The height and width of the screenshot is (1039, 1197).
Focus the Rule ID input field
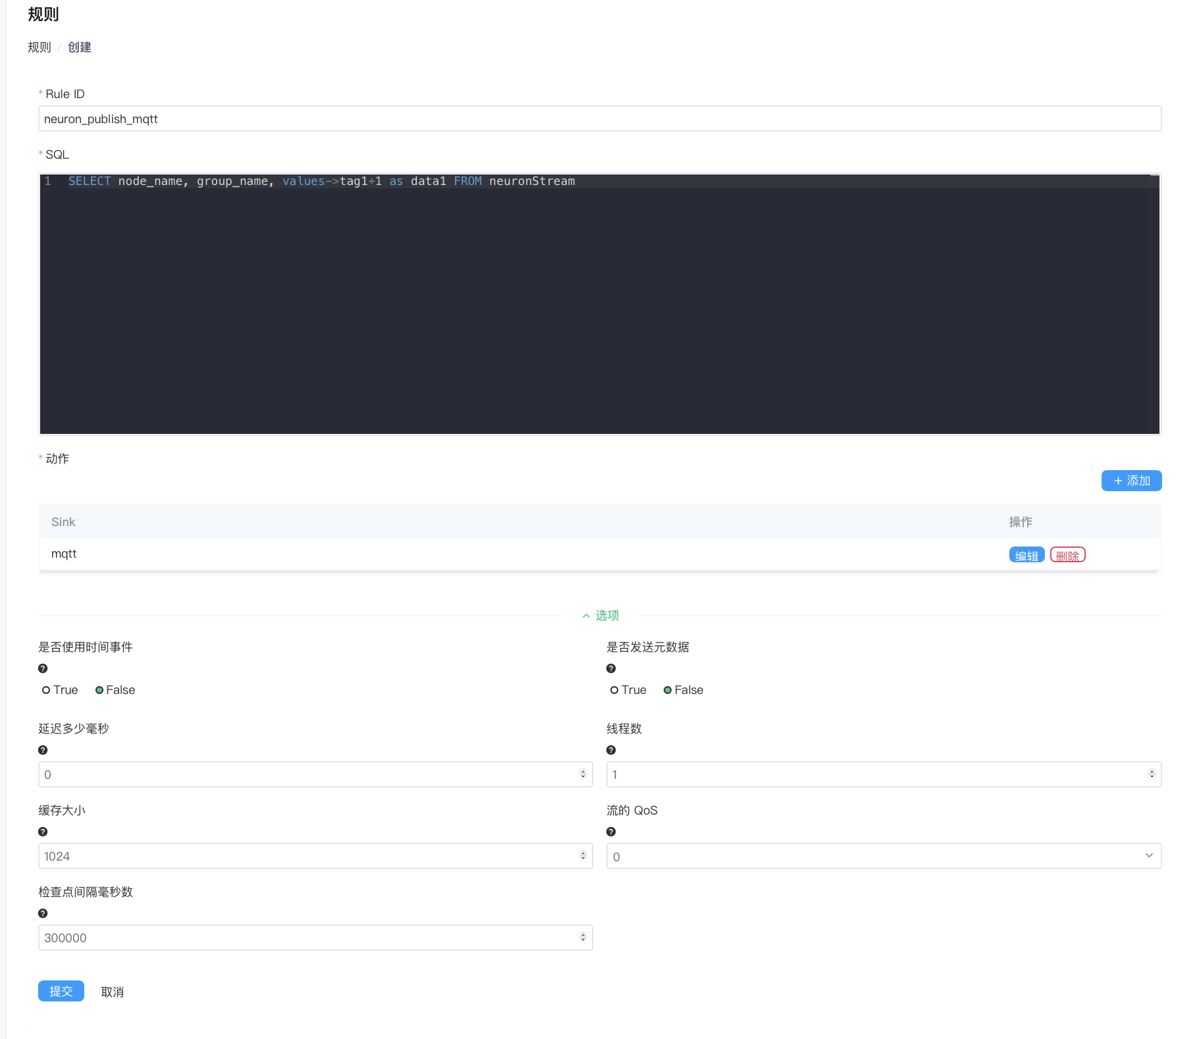pyautogui.click(x=600, y=119)
